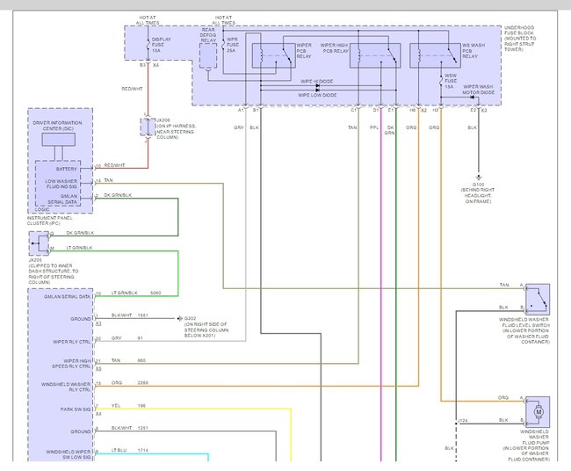Image resolution: width=571 pixels, height=471 pixels.
Task: Click HOT AT ALL TIMES above Display Fuse
Action: pyautogui.click(x=148, y=20)
